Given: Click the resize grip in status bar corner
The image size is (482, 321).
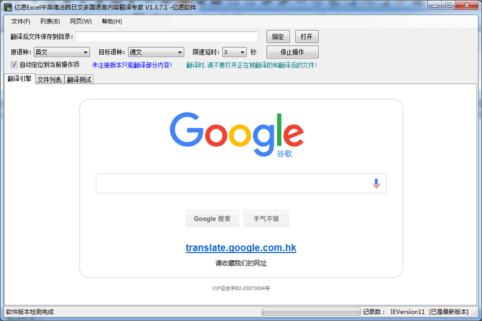Looking at the screenshot, I should pos(474,313).
